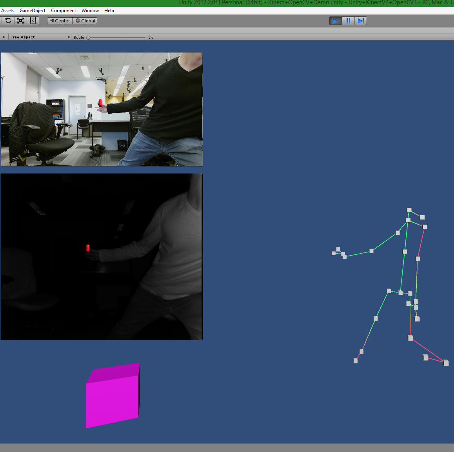
Task: Toggle the Center pivot mode button
Action: pos(60,21)
